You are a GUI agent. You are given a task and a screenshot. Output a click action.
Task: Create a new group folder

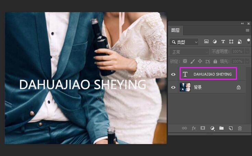(221, 128)
